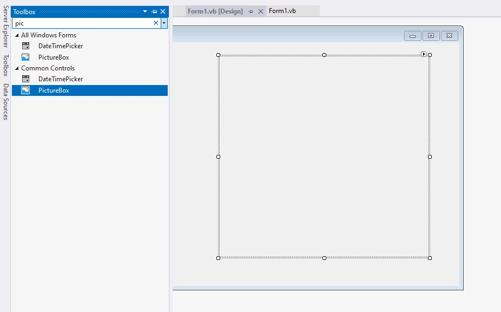Collapse the All Windows Forms group

17,35
